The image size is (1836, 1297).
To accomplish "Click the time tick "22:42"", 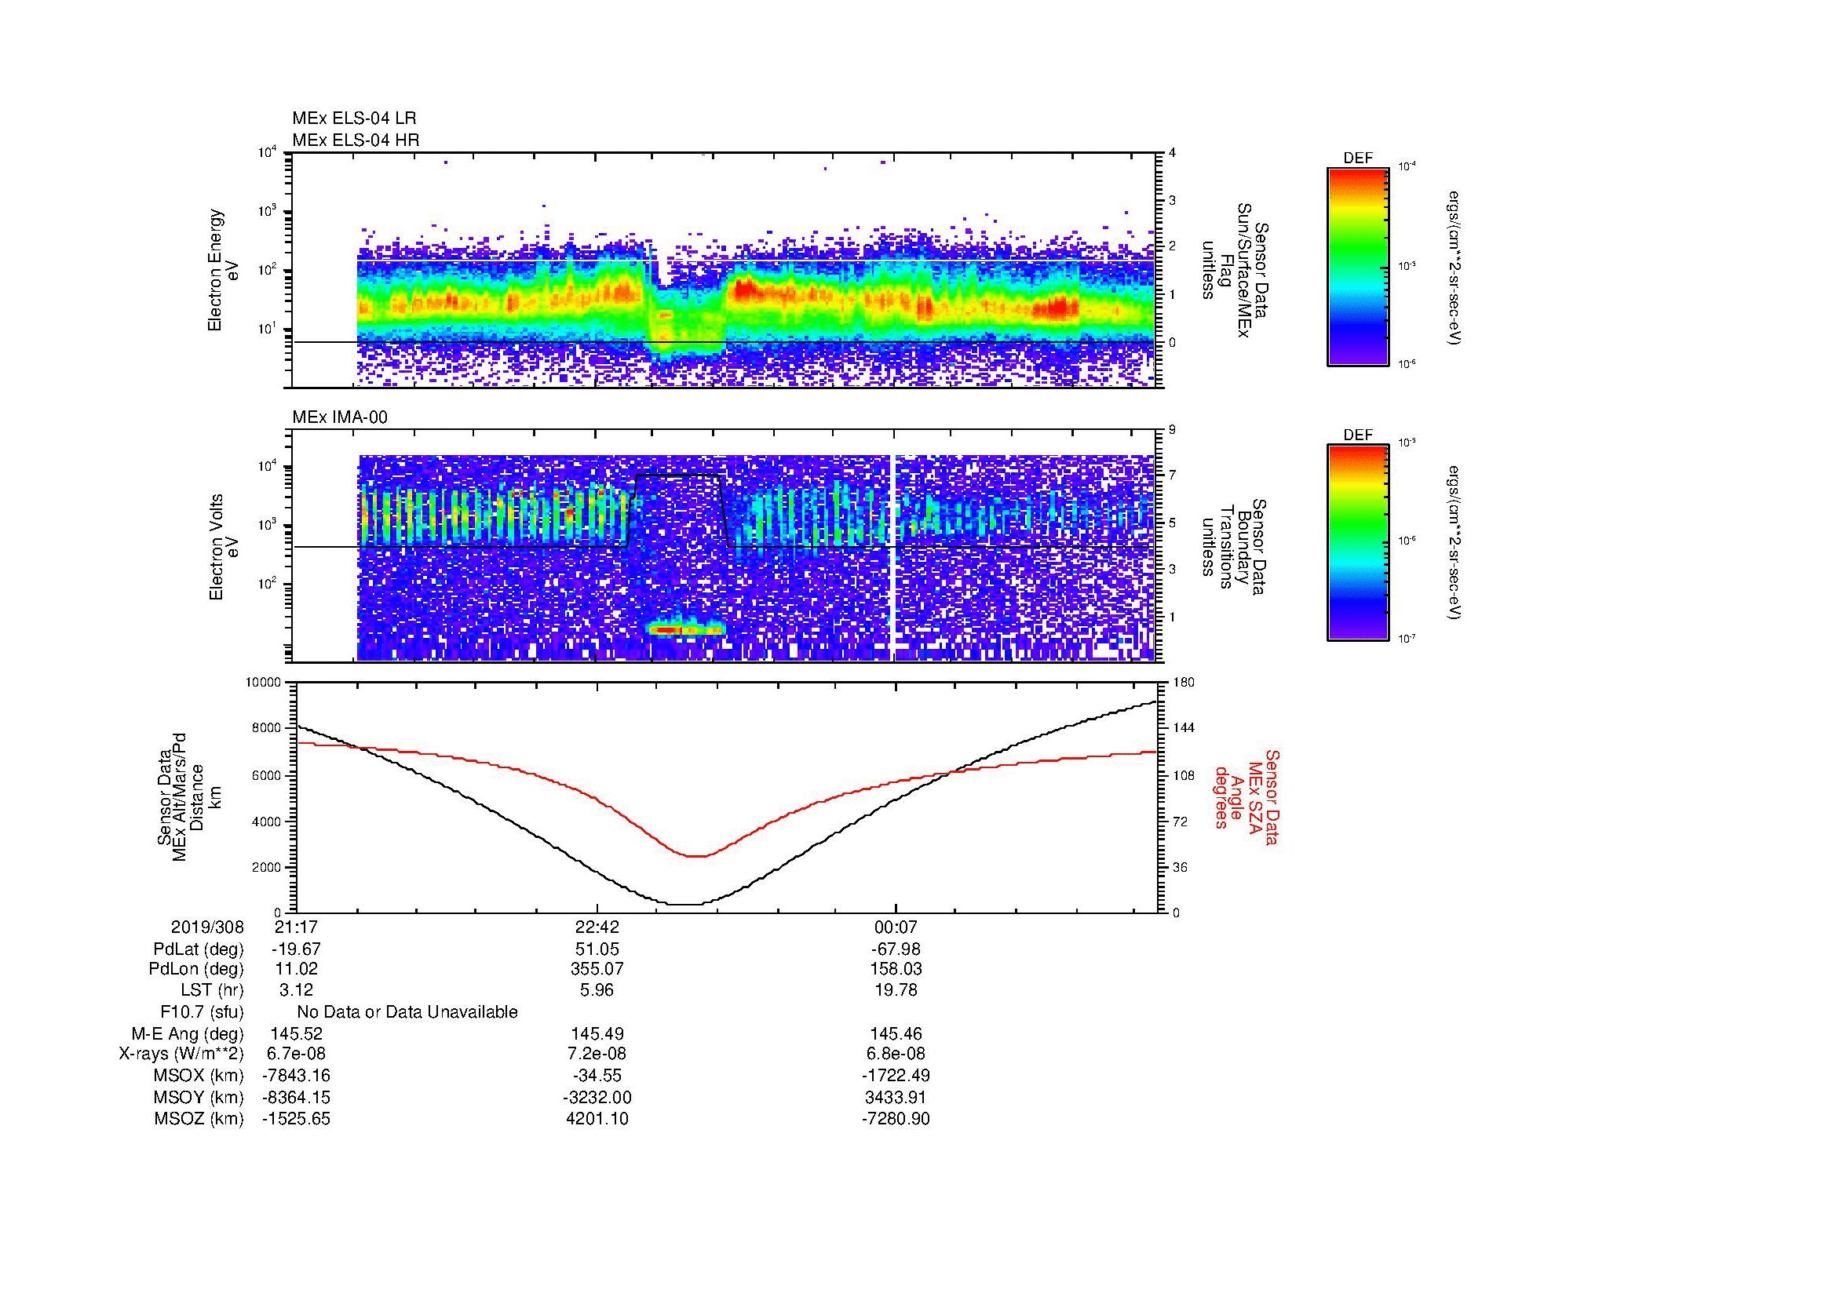I will (x=597, y=927).
